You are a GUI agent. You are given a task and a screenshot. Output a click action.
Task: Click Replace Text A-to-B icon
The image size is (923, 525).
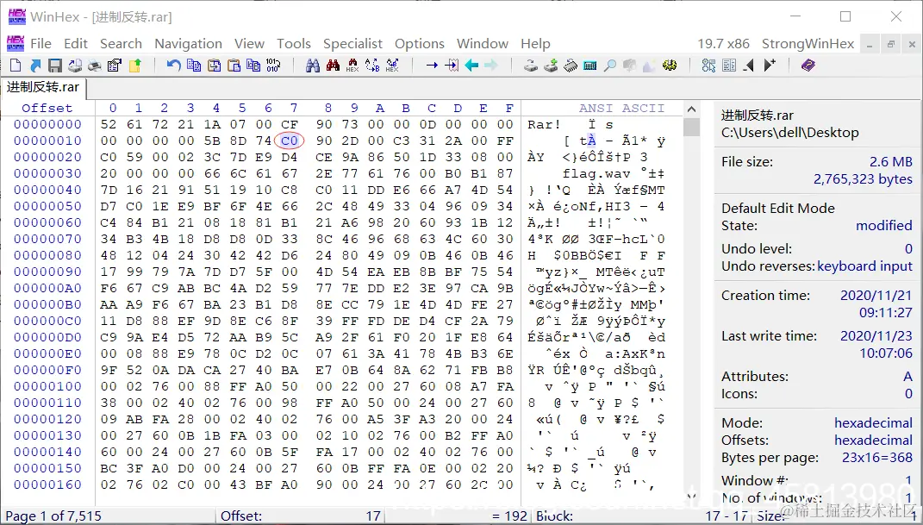[372, 66]
